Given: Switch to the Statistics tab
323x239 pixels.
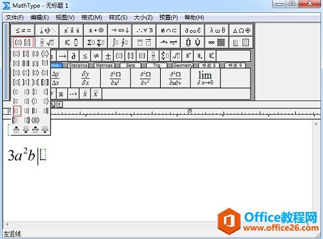Looking at the screenshot, I should pos(78,65).
